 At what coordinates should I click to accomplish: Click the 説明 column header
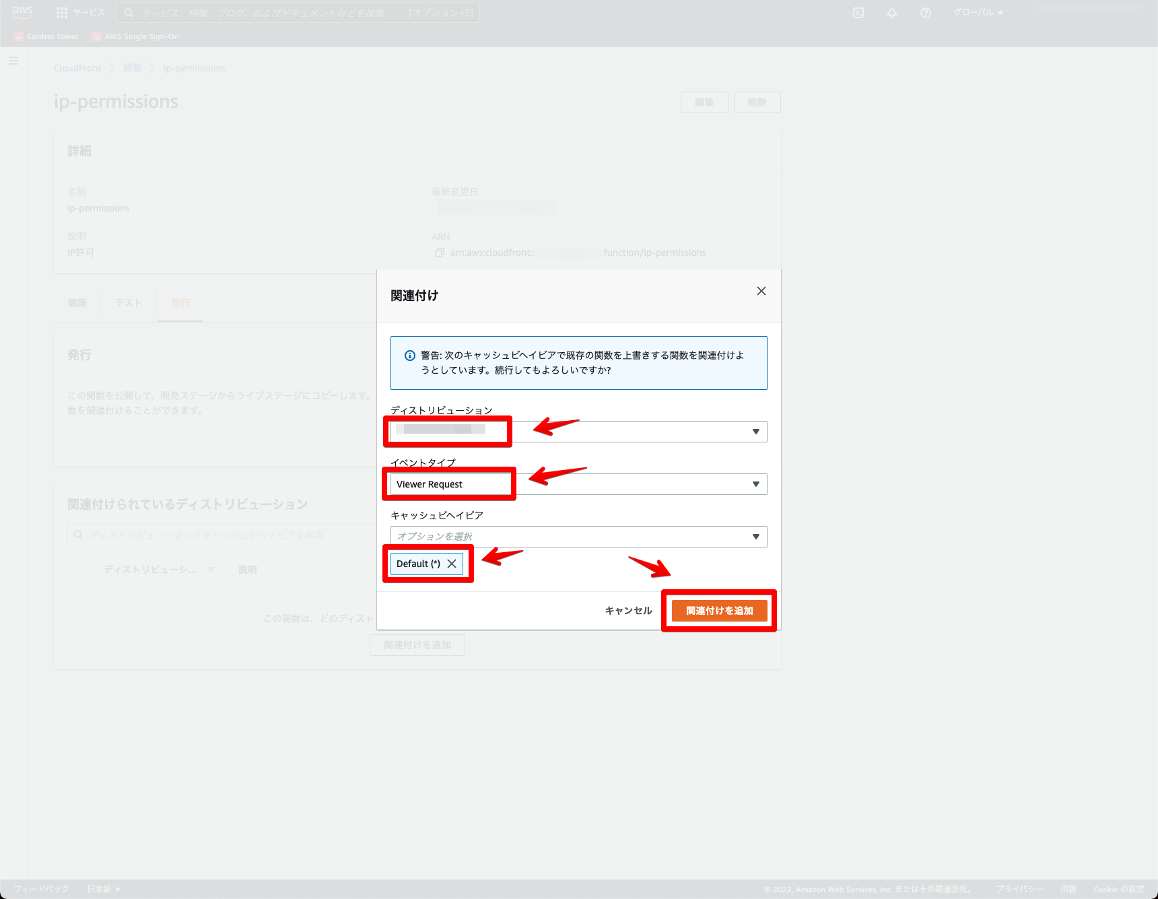tap(248, 570)
